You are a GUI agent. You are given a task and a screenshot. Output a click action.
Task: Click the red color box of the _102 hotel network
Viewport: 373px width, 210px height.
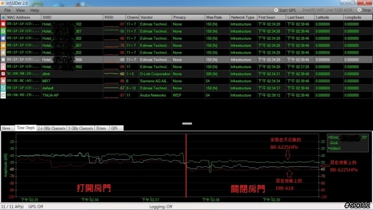pos(3,24)
